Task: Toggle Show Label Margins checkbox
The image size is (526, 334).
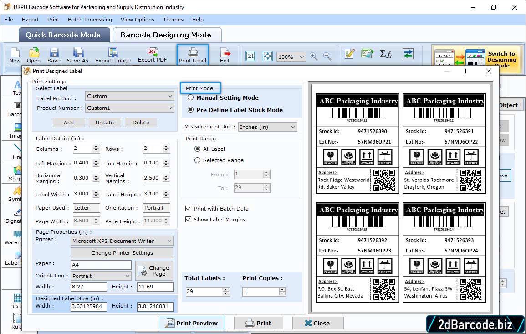Action: click(x=188, y=220)
